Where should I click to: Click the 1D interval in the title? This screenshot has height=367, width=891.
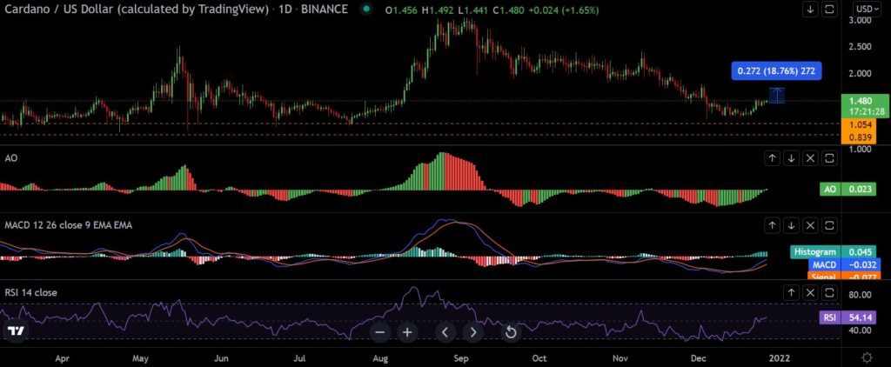[285, 10]
